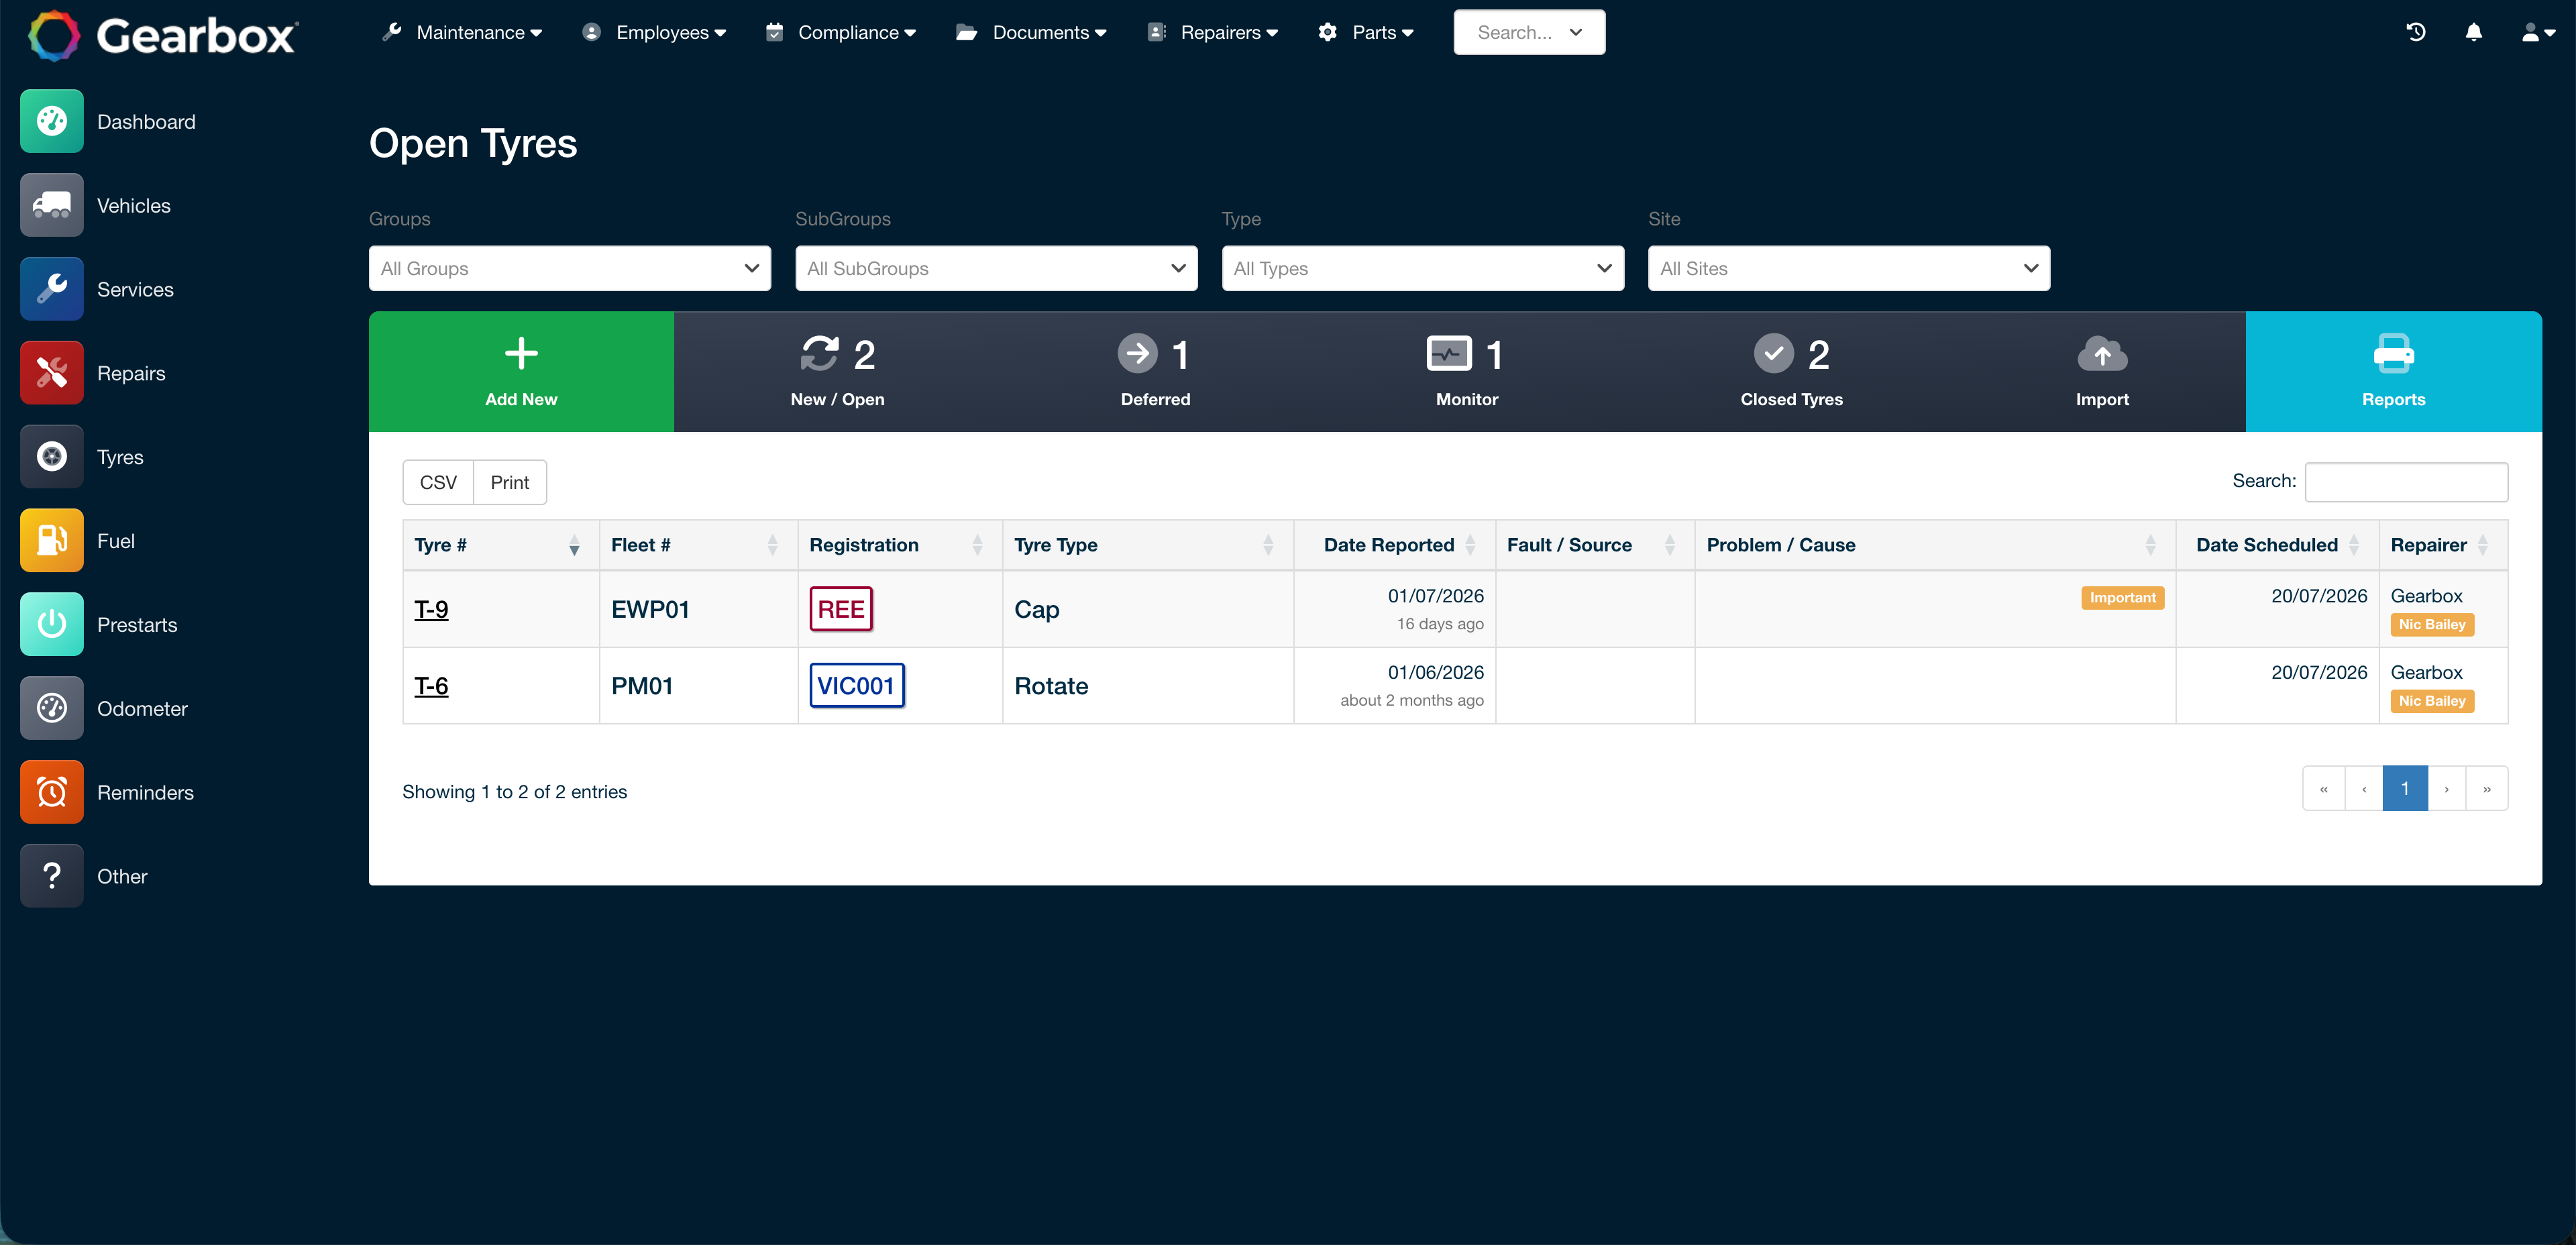This screenshot has height=1245, width=2576.
Task: Click the Print button
Action: coord(510,482)
